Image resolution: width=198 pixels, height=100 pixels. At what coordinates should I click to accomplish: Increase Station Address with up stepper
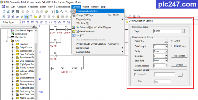point(167,64)
